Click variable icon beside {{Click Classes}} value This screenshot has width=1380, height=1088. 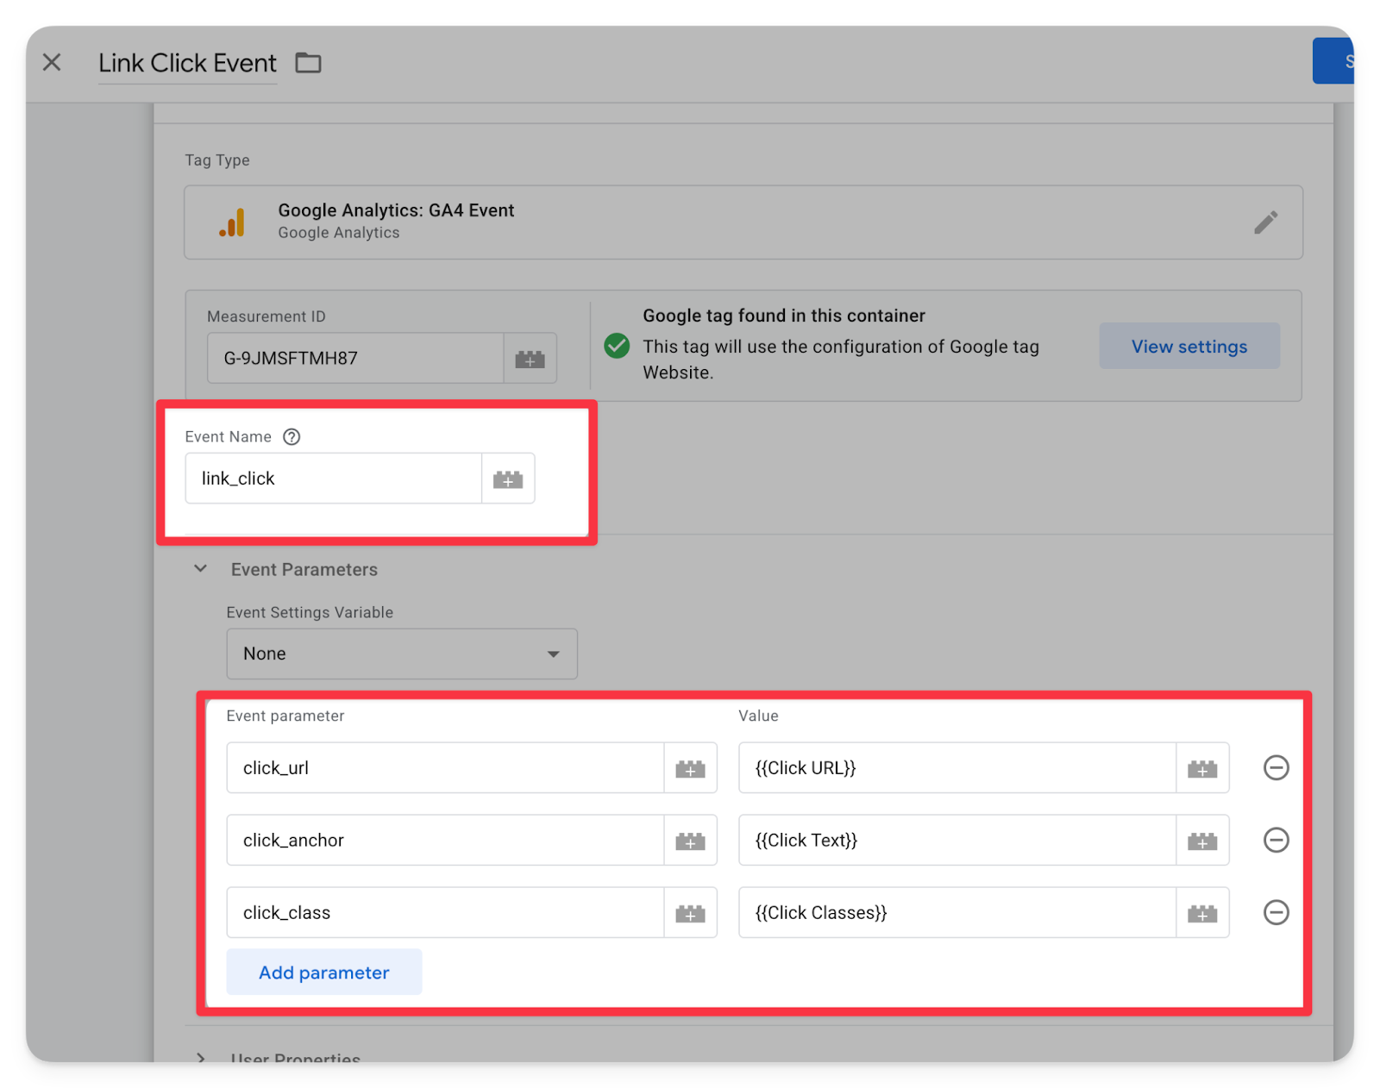(x=1202, y=913)
